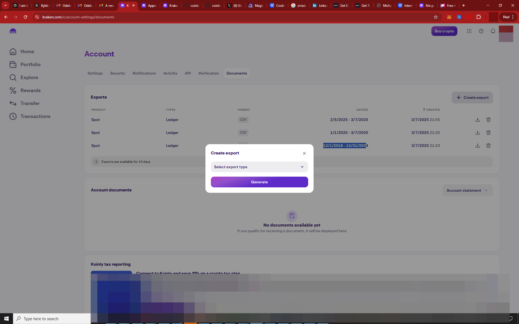Open Portfolio in the sidebar

[x=25, y=65]
